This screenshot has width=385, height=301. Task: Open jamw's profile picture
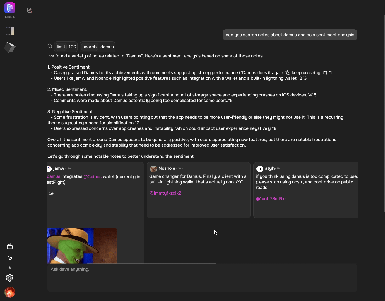coord(49,169)
